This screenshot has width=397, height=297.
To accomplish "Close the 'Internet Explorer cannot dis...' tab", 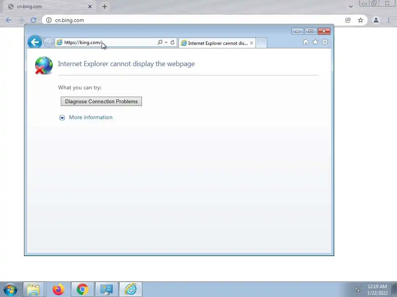I will [251, 43].
